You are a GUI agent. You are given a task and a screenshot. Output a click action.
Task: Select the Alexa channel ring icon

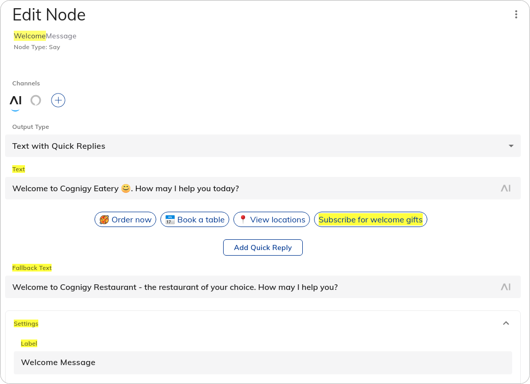click(36, 100)
